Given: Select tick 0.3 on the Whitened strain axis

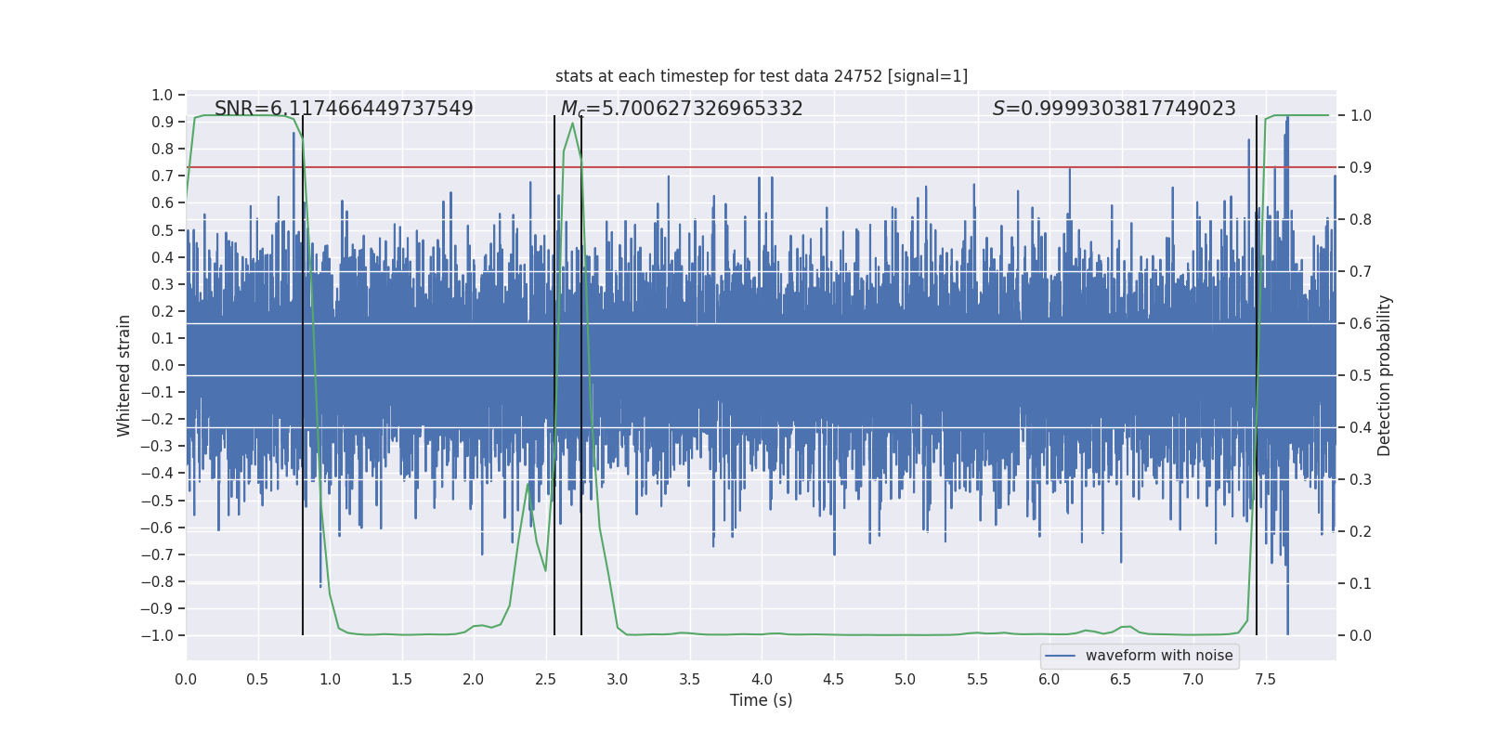Looking at the screenshot, I should [x=163, y=284].
